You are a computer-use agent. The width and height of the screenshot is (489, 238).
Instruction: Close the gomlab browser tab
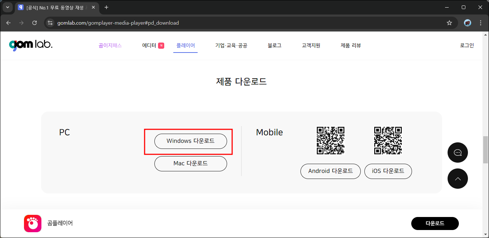[93, 7]
